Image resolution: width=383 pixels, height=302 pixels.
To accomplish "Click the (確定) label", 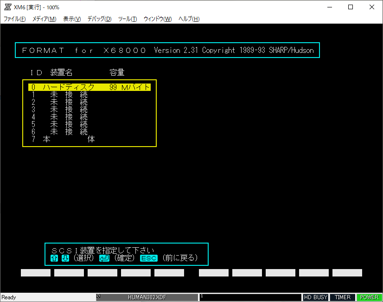I will click(x=125, y=258).
